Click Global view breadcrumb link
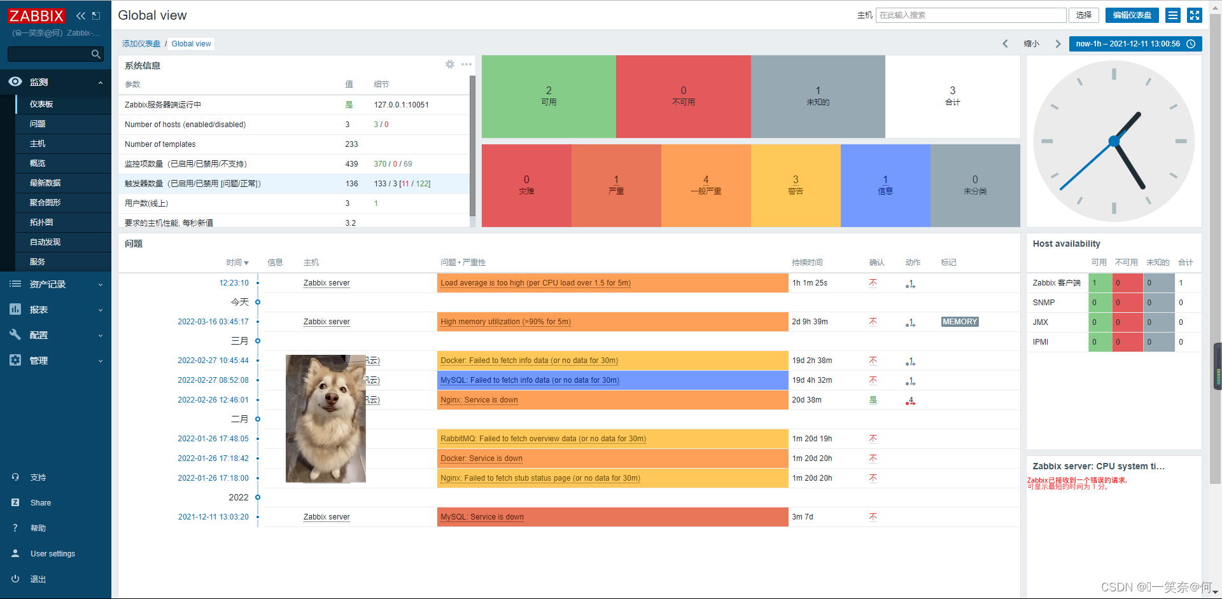This screenshot has height=599, width=1222. point(191,44)
